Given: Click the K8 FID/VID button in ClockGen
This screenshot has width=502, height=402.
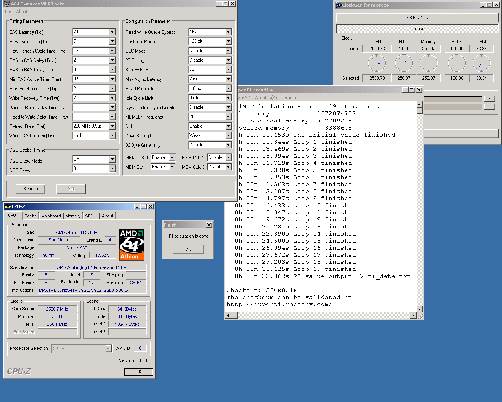Looking at the screenshot, I should pyautogui.click(x=417, y=18).
